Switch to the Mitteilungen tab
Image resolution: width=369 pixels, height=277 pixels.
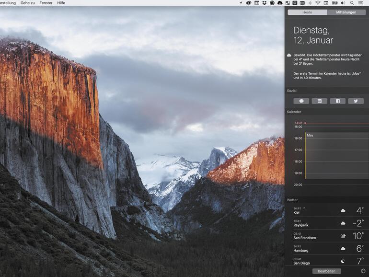[346, 12]
